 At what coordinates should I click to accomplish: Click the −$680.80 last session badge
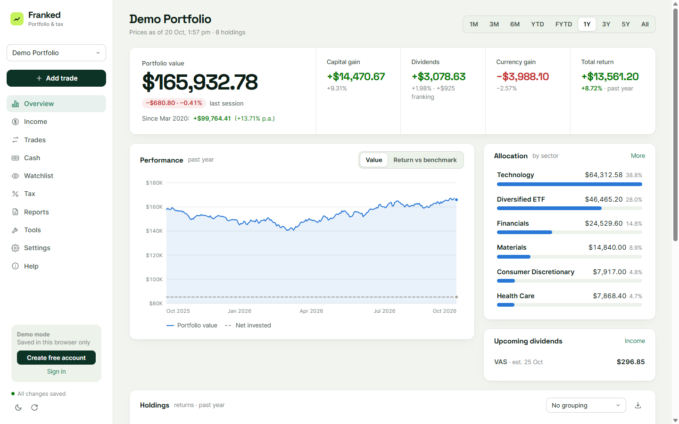[x=174, y=103]
